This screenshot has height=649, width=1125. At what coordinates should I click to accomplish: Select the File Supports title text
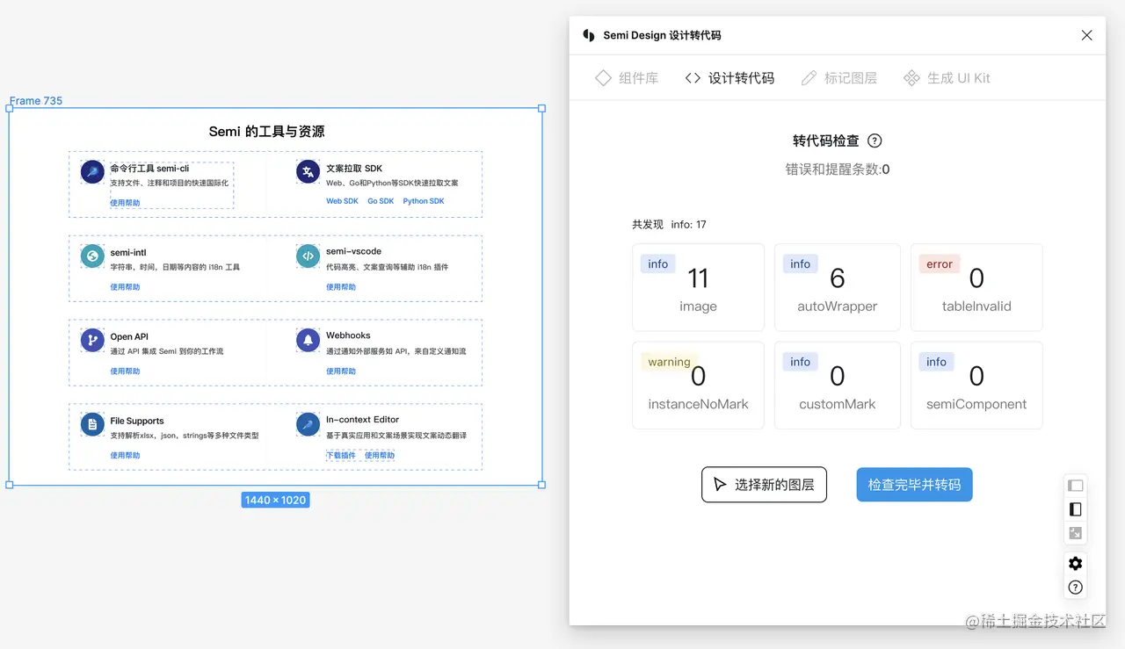pyautogui.click(x=137, y=422)
